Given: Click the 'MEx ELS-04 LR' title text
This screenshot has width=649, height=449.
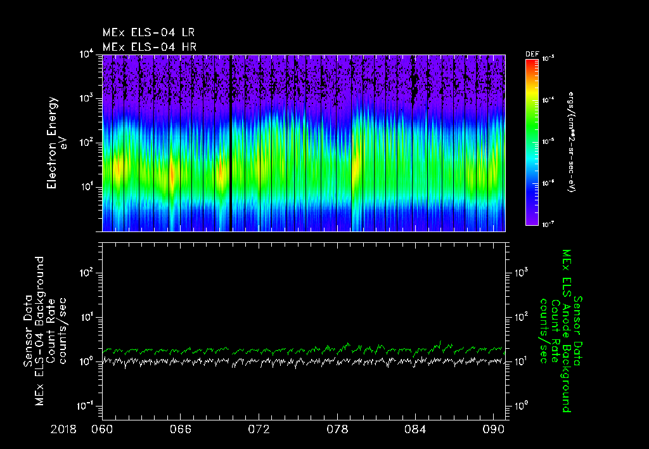Looking at the screenshot, I should click(148, 32).
